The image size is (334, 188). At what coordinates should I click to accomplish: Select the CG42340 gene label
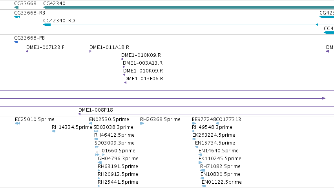(54, 4)
